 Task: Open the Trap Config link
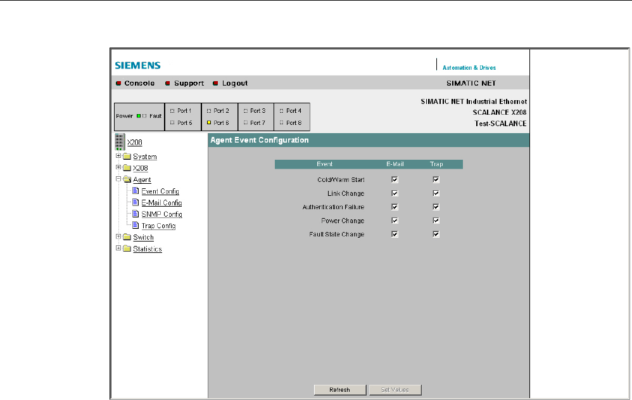(x=158, y=226)
